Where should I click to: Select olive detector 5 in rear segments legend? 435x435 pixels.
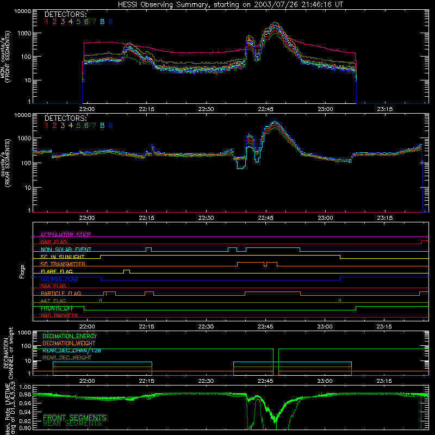(x=78, y=126)
